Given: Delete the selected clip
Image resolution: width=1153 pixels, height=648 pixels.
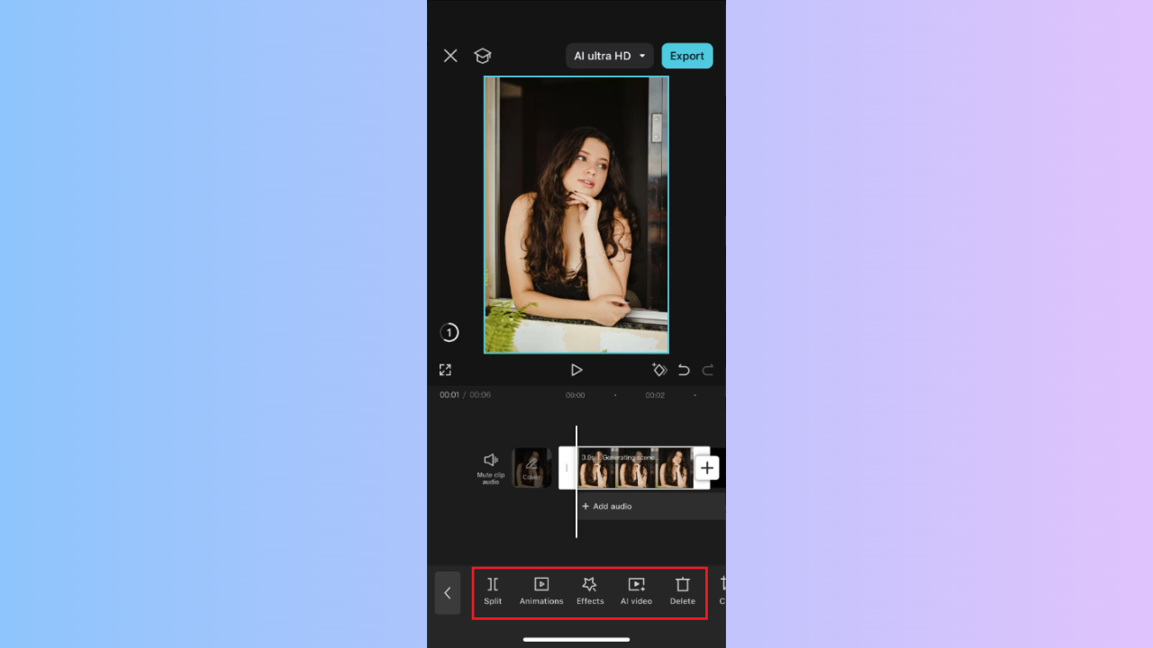Looking at the screenshot, I should click(x=683, y=591).
